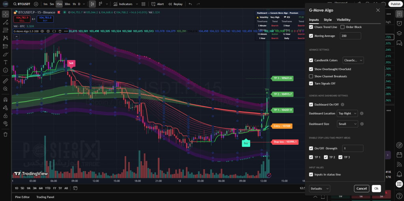Activate the zoom in tool

click(6, 89)
